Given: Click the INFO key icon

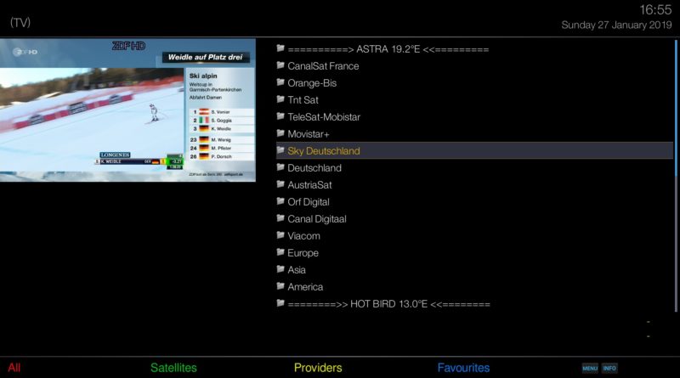Looking at the screenshot, I should [609, 368].
